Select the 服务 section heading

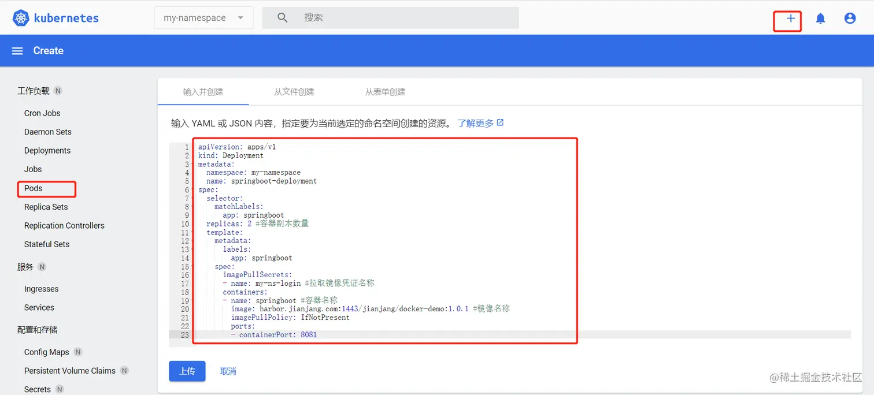coord(25,267)
